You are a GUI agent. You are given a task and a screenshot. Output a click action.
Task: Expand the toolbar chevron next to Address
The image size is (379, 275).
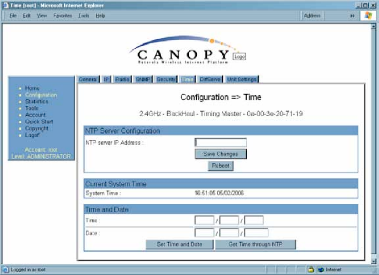(352, 16)
